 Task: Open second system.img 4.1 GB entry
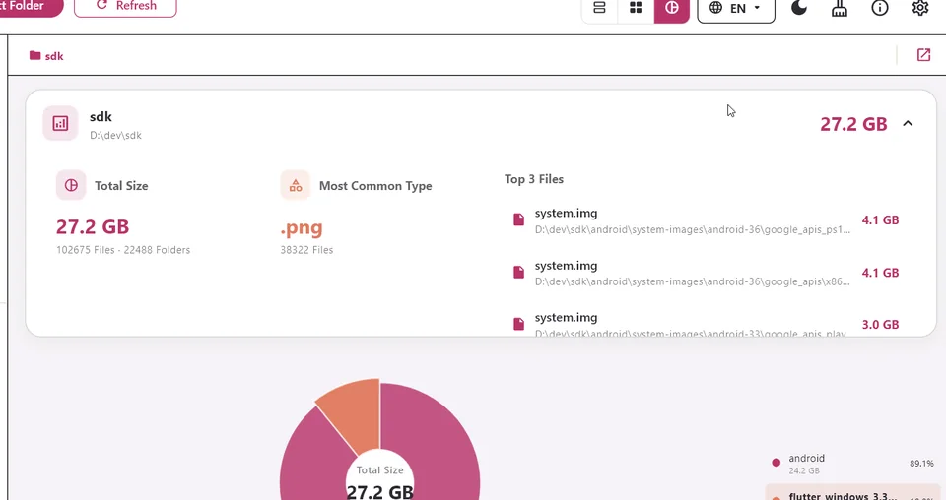tap(706, 273)
